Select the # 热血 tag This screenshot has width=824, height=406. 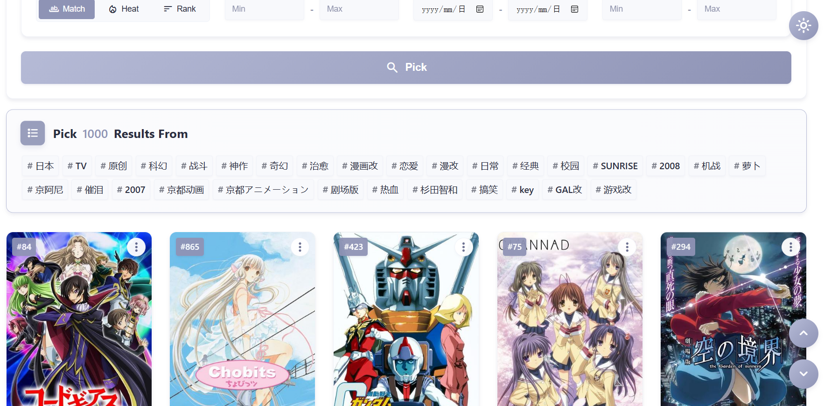point(385,190)
